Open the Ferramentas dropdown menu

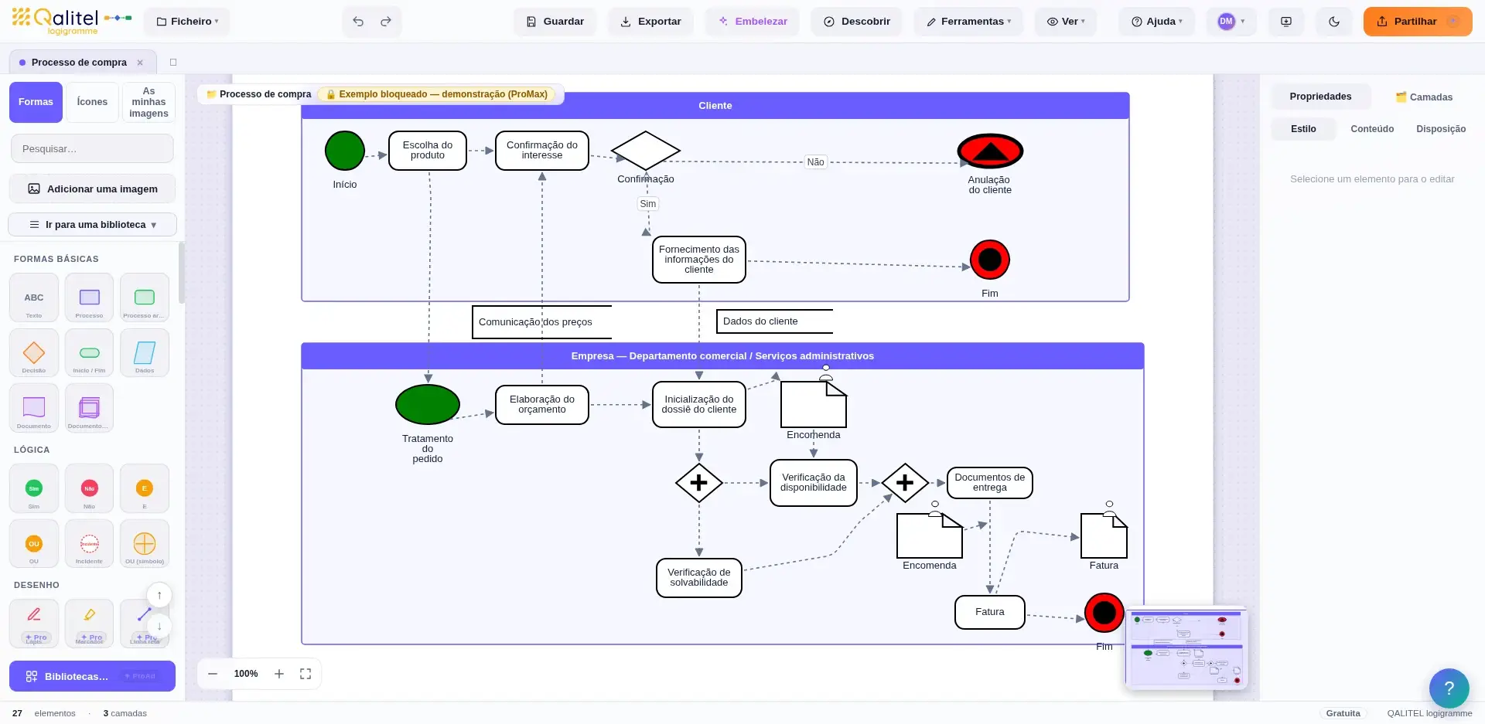click(x=968, y=22)
